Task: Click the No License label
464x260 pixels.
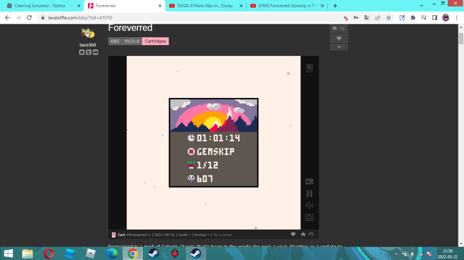Action: coord(222,234)
